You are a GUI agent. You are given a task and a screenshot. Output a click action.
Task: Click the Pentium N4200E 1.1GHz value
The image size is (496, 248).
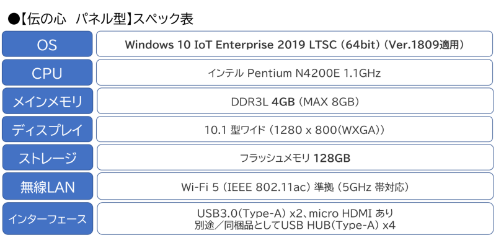[x=314, y=73]
